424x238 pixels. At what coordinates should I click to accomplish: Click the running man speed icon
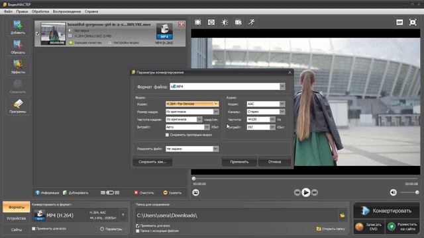tap(252, 22)
